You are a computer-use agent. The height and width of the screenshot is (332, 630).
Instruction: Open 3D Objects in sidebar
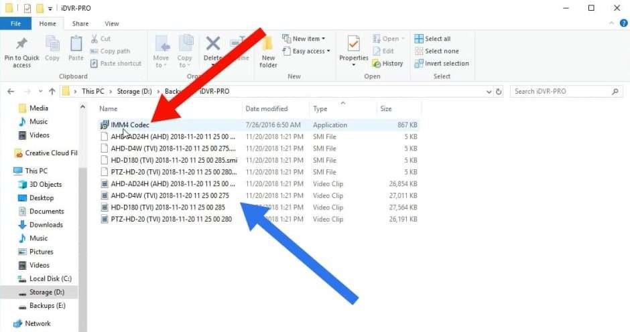[x=40, y=184]
